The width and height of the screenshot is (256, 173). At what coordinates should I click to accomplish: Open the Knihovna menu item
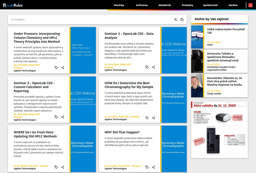pos(142,5)
